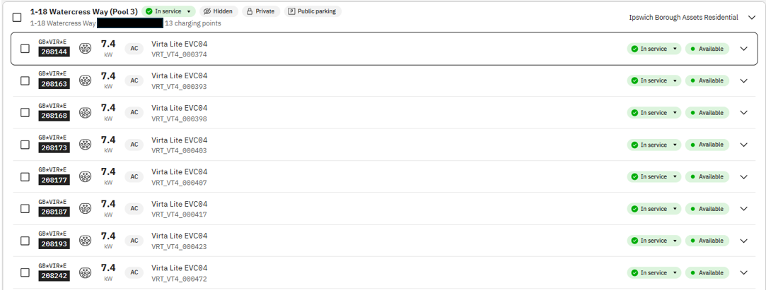The image size is (766, 290).
Task: Click connector plug icon for charger 208193
Action: 86,241
